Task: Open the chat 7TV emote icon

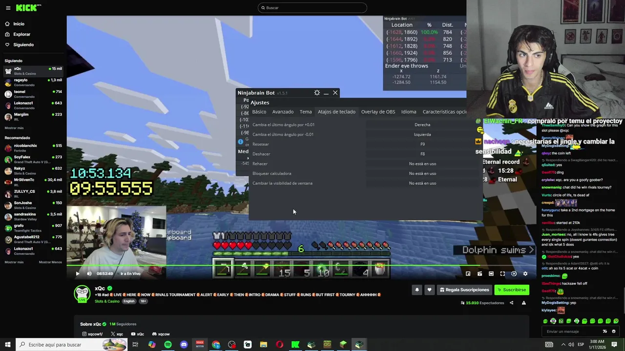Action: tap(605, 331)
